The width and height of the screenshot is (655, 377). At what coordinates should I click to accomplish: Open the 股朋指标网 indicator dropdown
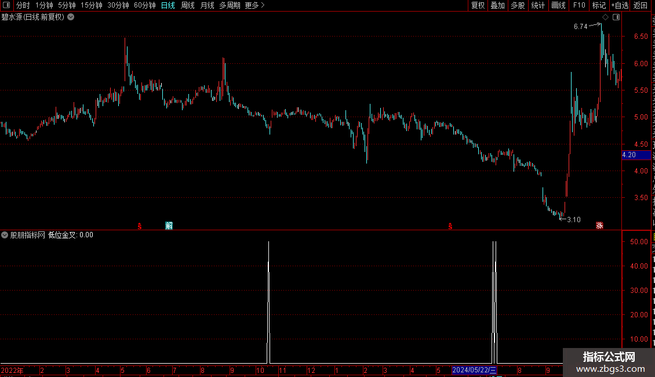5,235
